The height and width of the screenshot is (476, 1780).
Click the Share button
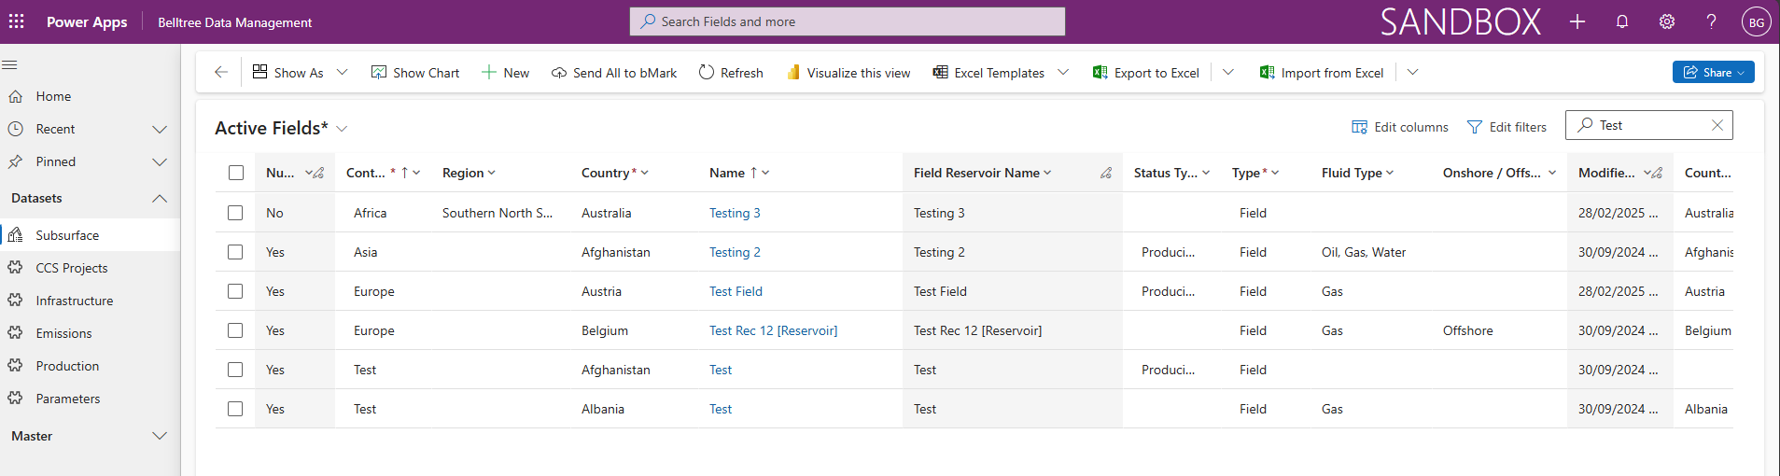click(1714, 72)
